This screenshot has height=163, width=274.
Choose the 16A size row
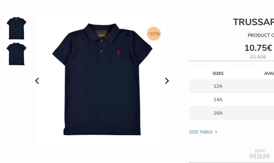(231, 113)
